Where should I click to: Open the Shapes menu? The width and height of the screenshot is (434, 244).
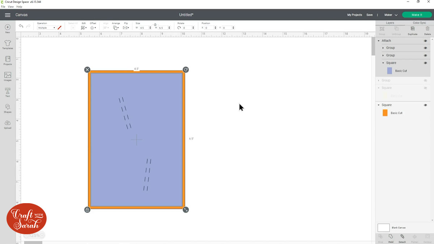(8, 108)
